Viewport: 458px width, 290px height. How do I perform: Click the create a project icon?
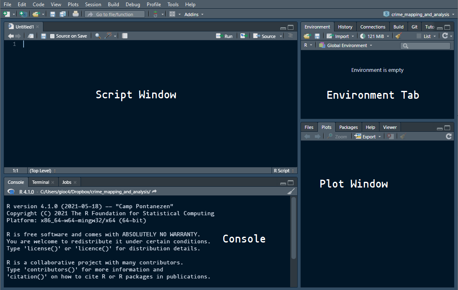(x=24, y=14)
